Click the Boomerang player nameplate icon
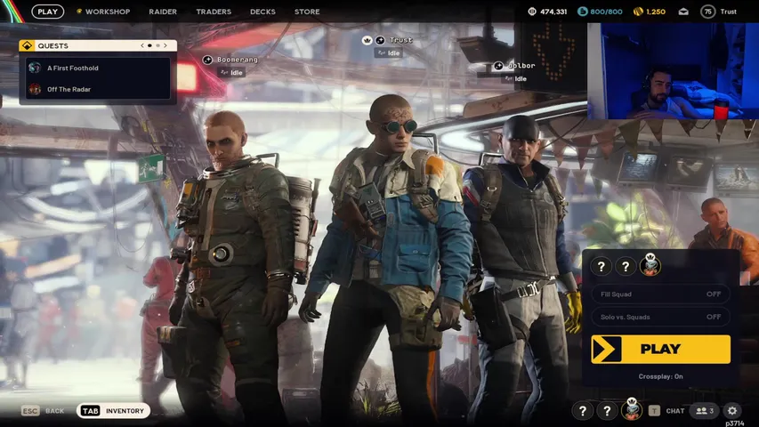Viewport: 759px width, 427px height. (x=207, y=60)
